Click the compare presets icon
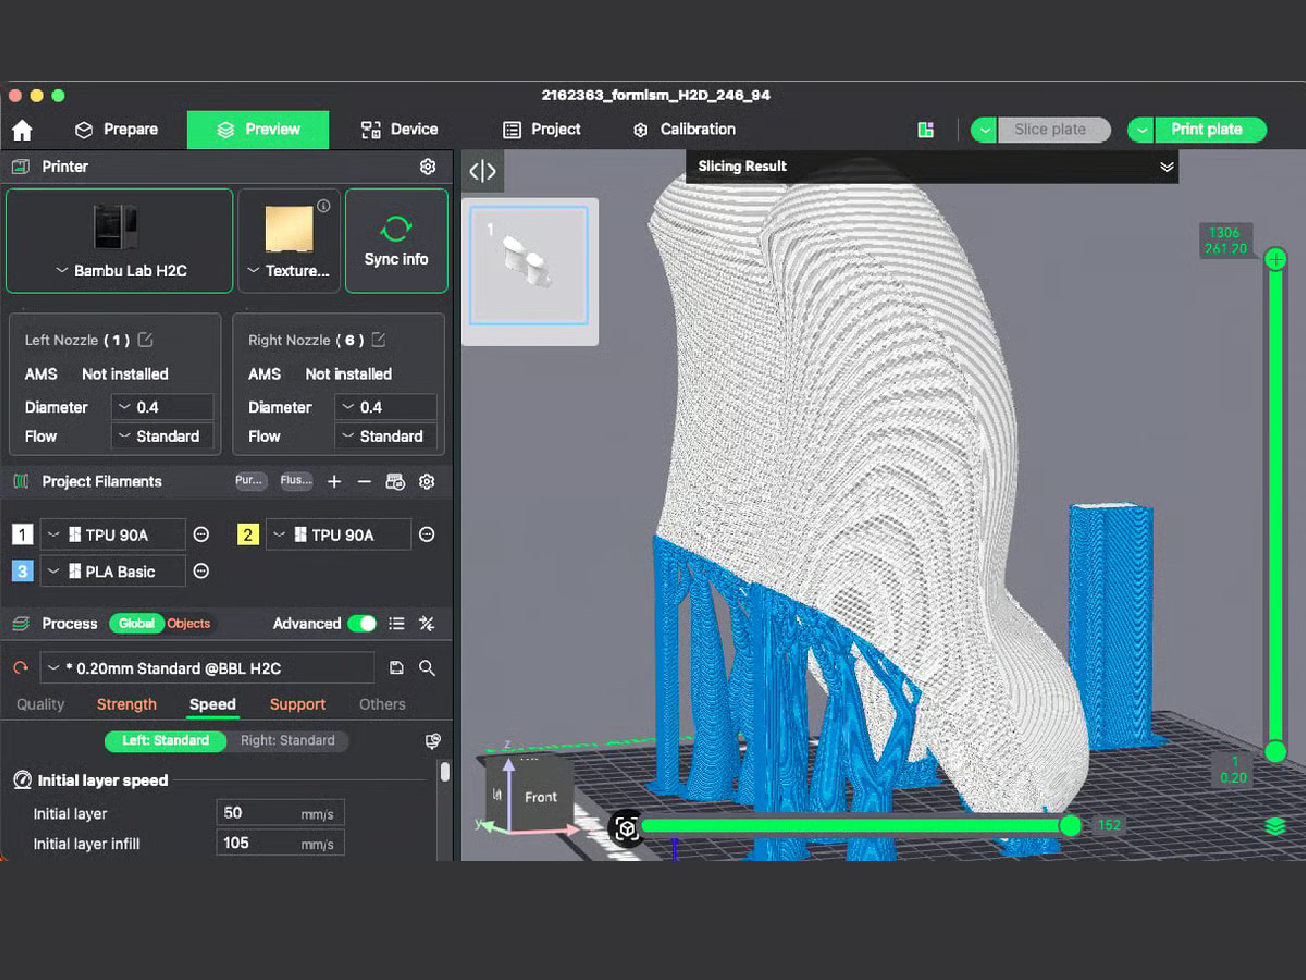This screenshot has height=980, width=1306. coord(426,624)
